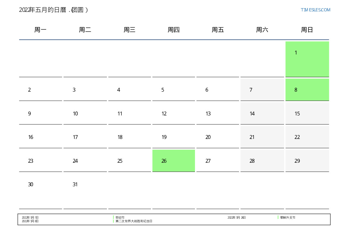
Task: Select Saturday day 28 cell
Action: [262, 161]
